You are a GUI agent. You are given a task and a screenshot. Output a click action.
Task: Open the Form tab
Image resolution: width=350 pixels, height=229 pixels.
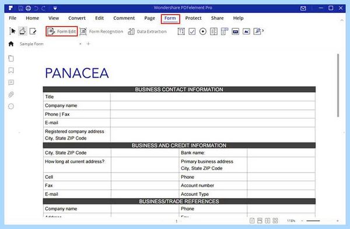(170, 18)
